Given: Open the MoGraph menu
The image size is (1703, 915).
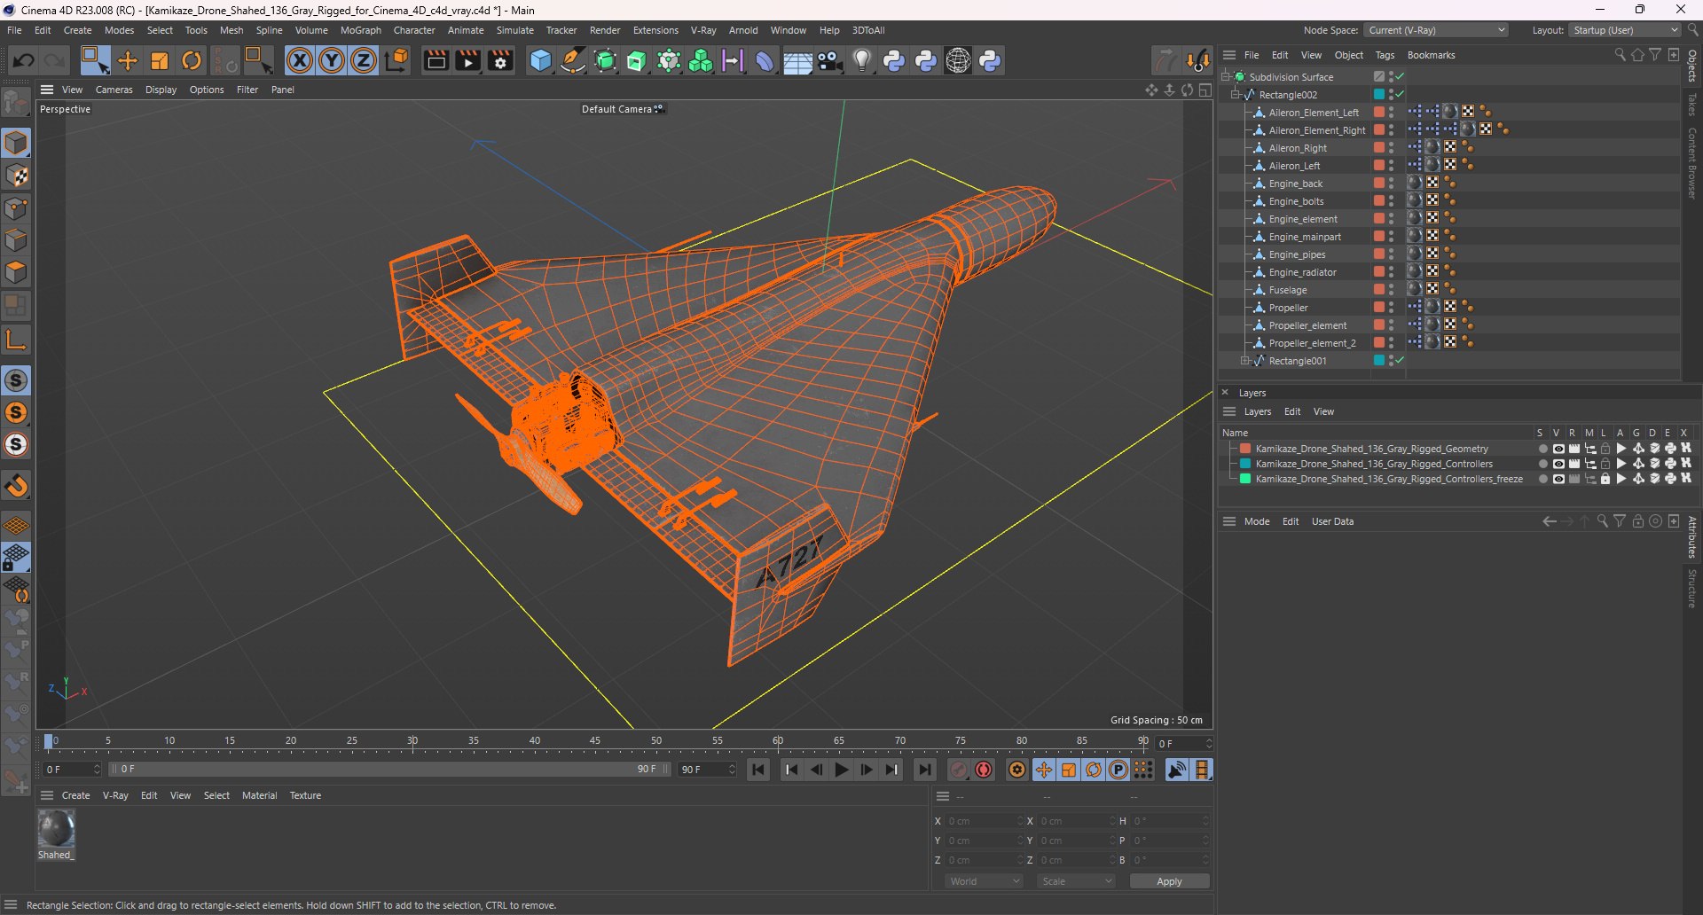Looking at the screenshot, I should click(x=360, y=30).
